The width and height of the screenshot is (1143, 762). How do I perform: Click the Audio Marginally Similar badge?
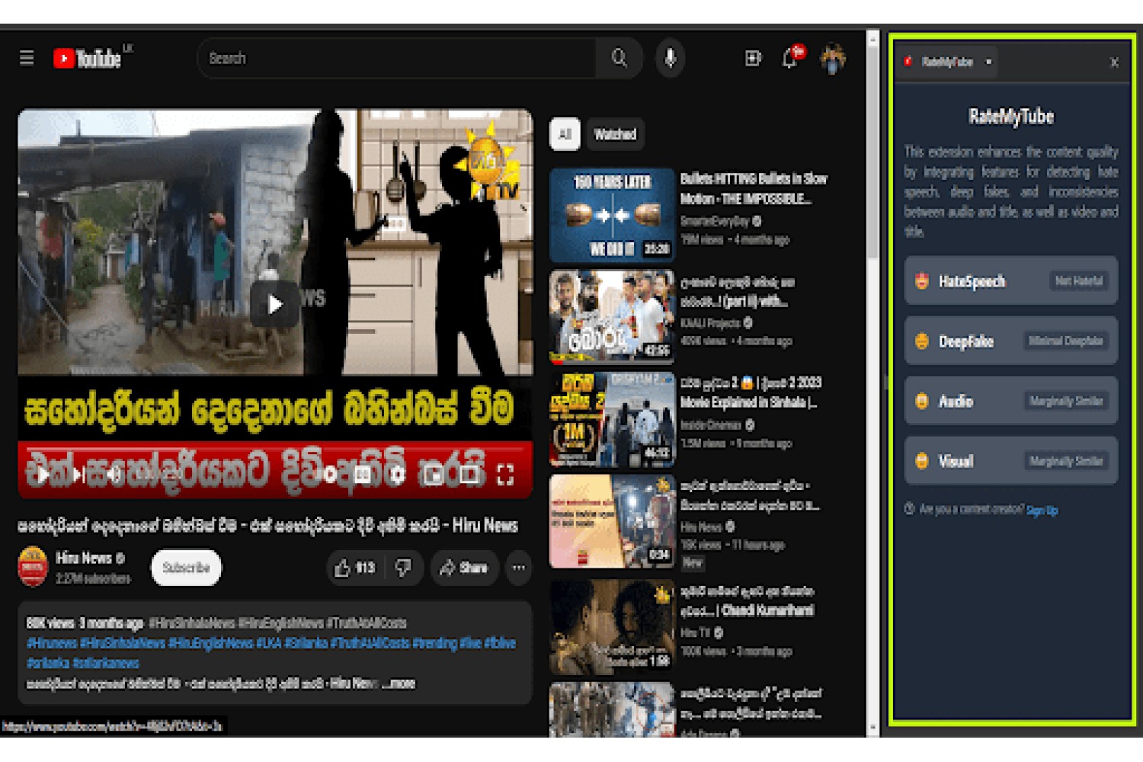(1065, 401)
